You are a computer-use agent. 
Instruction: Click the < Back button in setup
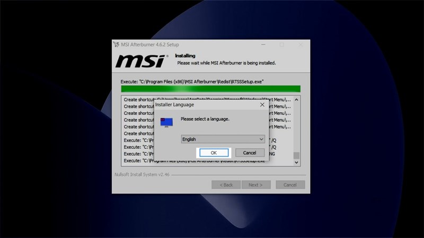[x=226, y=185]
